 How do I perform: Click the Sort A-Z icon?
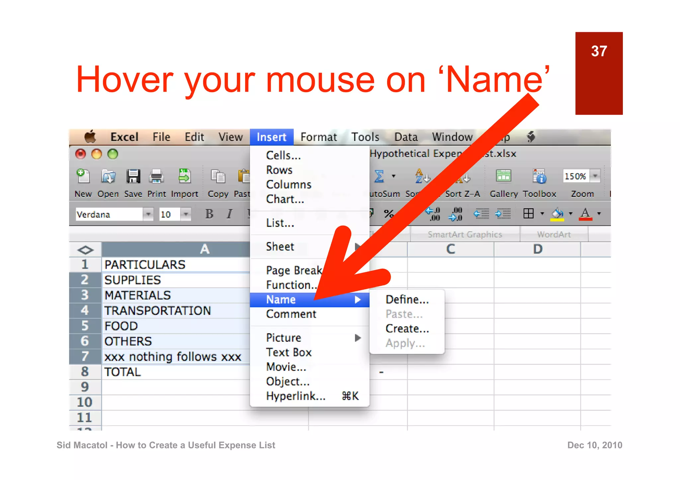[x=422, y=176]
